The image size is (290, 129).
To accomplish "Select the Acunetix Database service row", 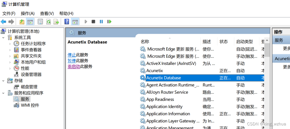I will pos(201,78).
